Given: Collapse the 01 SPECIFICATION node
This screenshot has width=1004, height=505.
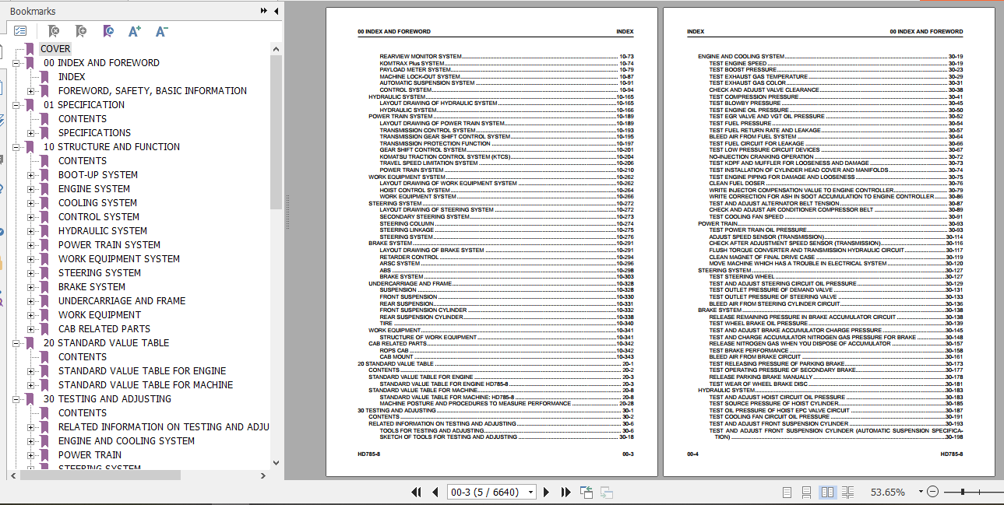Looking at the screenshot, I should [x=16, y=105].
